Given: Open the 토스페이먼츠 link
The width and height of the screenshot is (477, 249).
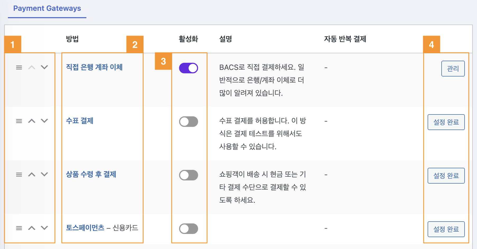Looking at the screenshot, I should (x=85, y=228).
